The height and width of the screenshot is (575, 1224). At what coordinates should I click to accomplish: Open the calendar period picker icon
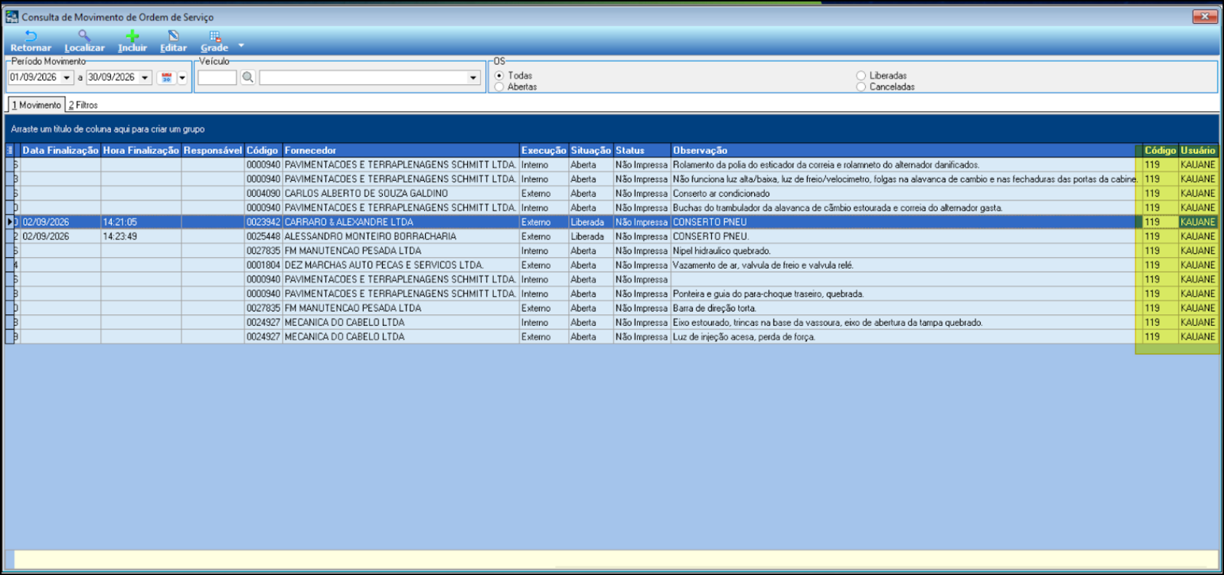[166, 78]
